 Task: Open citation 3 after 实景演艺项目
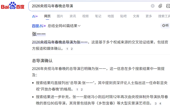[x=156, y=104]
